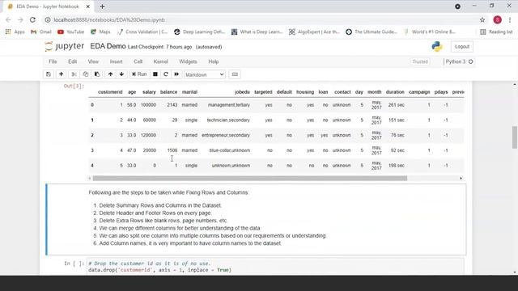Image resolution: width=518 pixels, height=291 pixels.
Task: Move selected cell down
Action: pos(121,74)
